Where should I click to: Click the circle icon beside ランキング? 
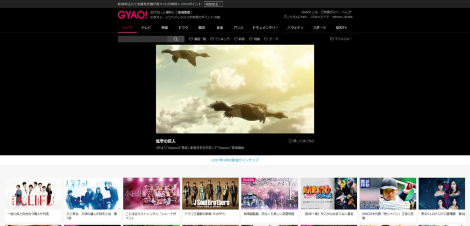click(x=212, y=39)
